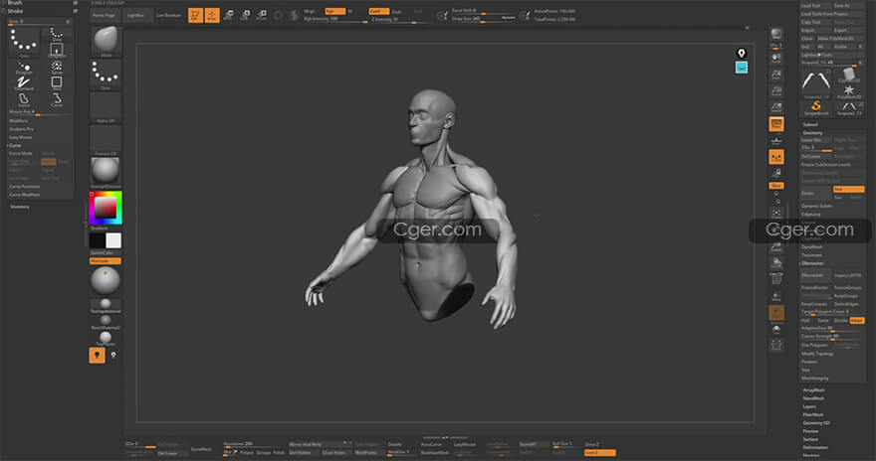
Task: Click the Load Tool button
Action: (815, 6)
